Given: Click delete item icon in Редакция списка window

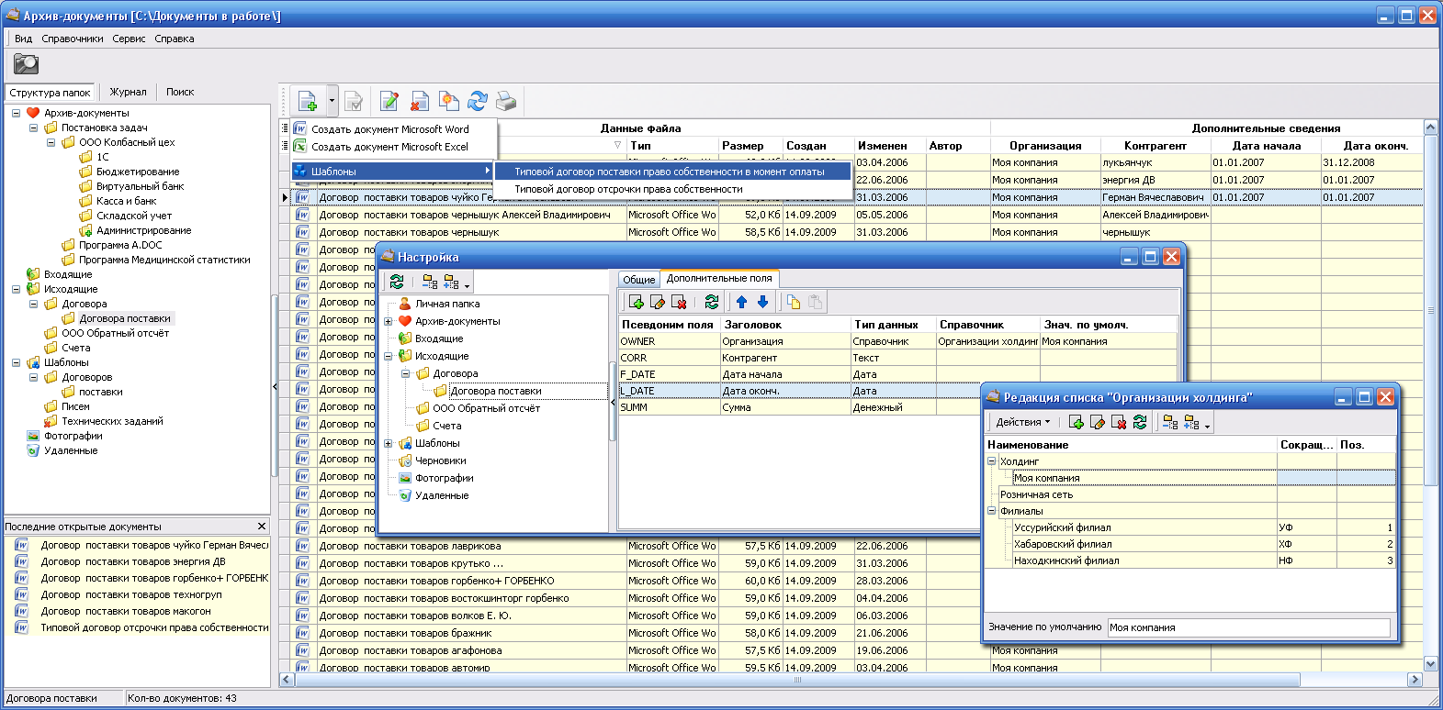Looking at the screenshot, I should 1119,422.
